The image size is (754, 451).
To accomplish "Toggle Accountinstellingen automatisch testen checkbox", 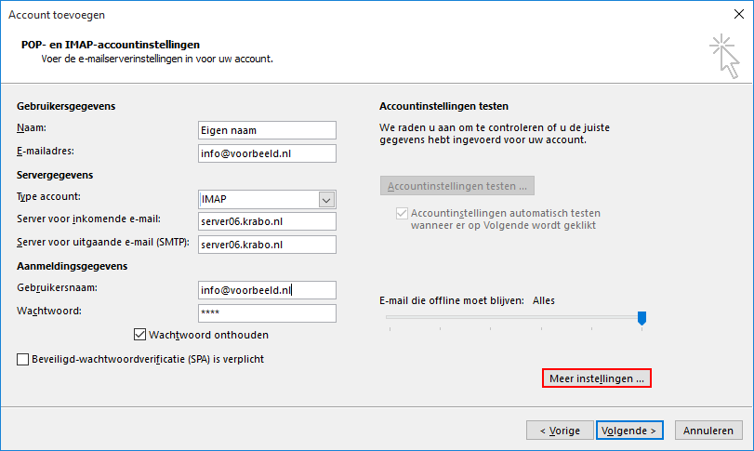I will pyautogui.click(x=402, y=213).
